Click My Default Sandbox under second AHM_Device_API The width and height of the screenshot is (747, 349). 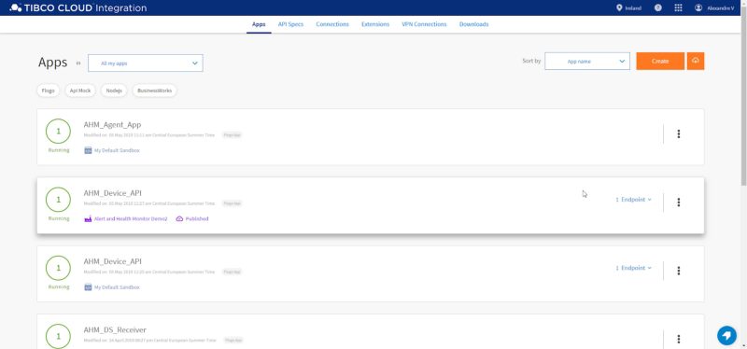pos(117,287)
